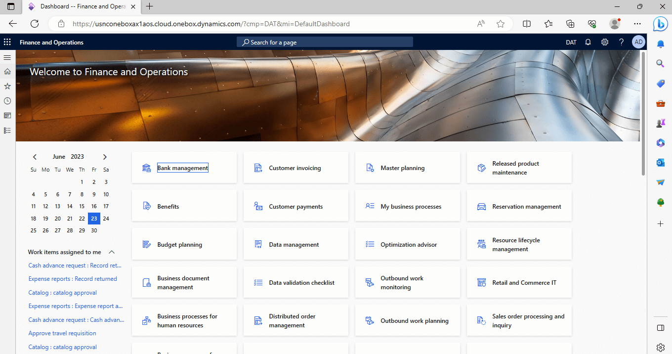This screenshot has height=354, width=672.
Task: Open the Recent clock icon in sidebar
Action: [x=7, y=101]
